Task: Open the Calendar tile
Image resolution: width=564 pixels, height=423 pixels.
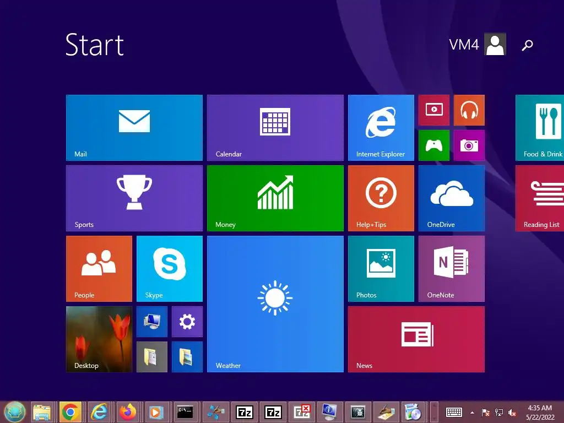Action: click(275, 128)
